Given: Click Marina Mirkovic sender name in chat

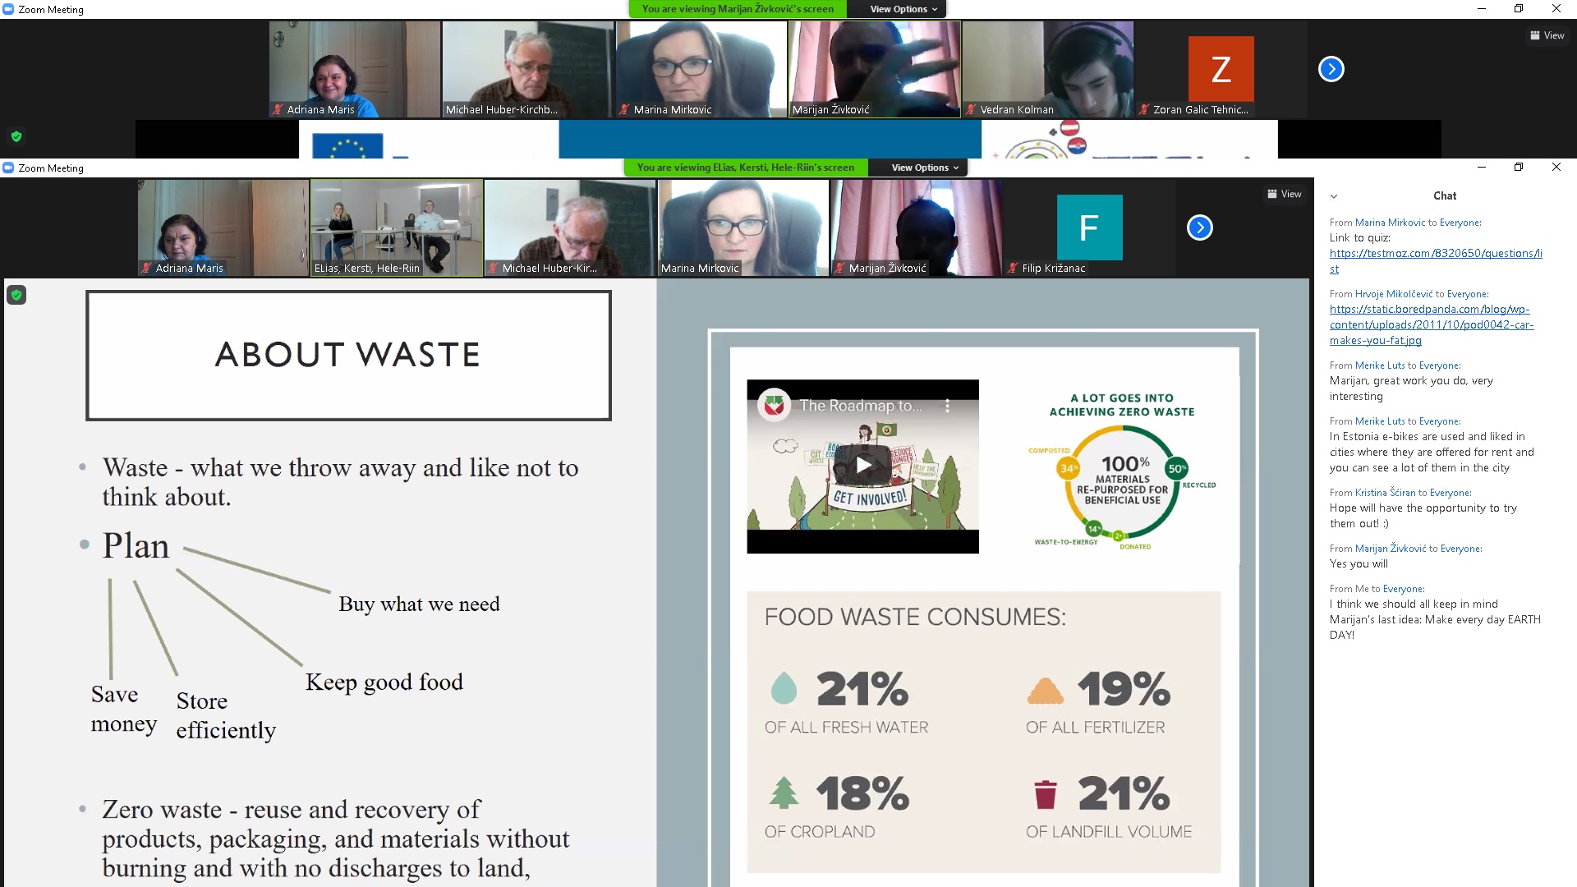Looking at the screenshot, I should (x=1390, y=223).
